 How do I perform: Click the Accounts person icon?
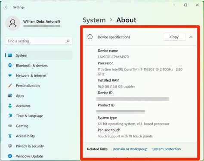tap(10, 106)
